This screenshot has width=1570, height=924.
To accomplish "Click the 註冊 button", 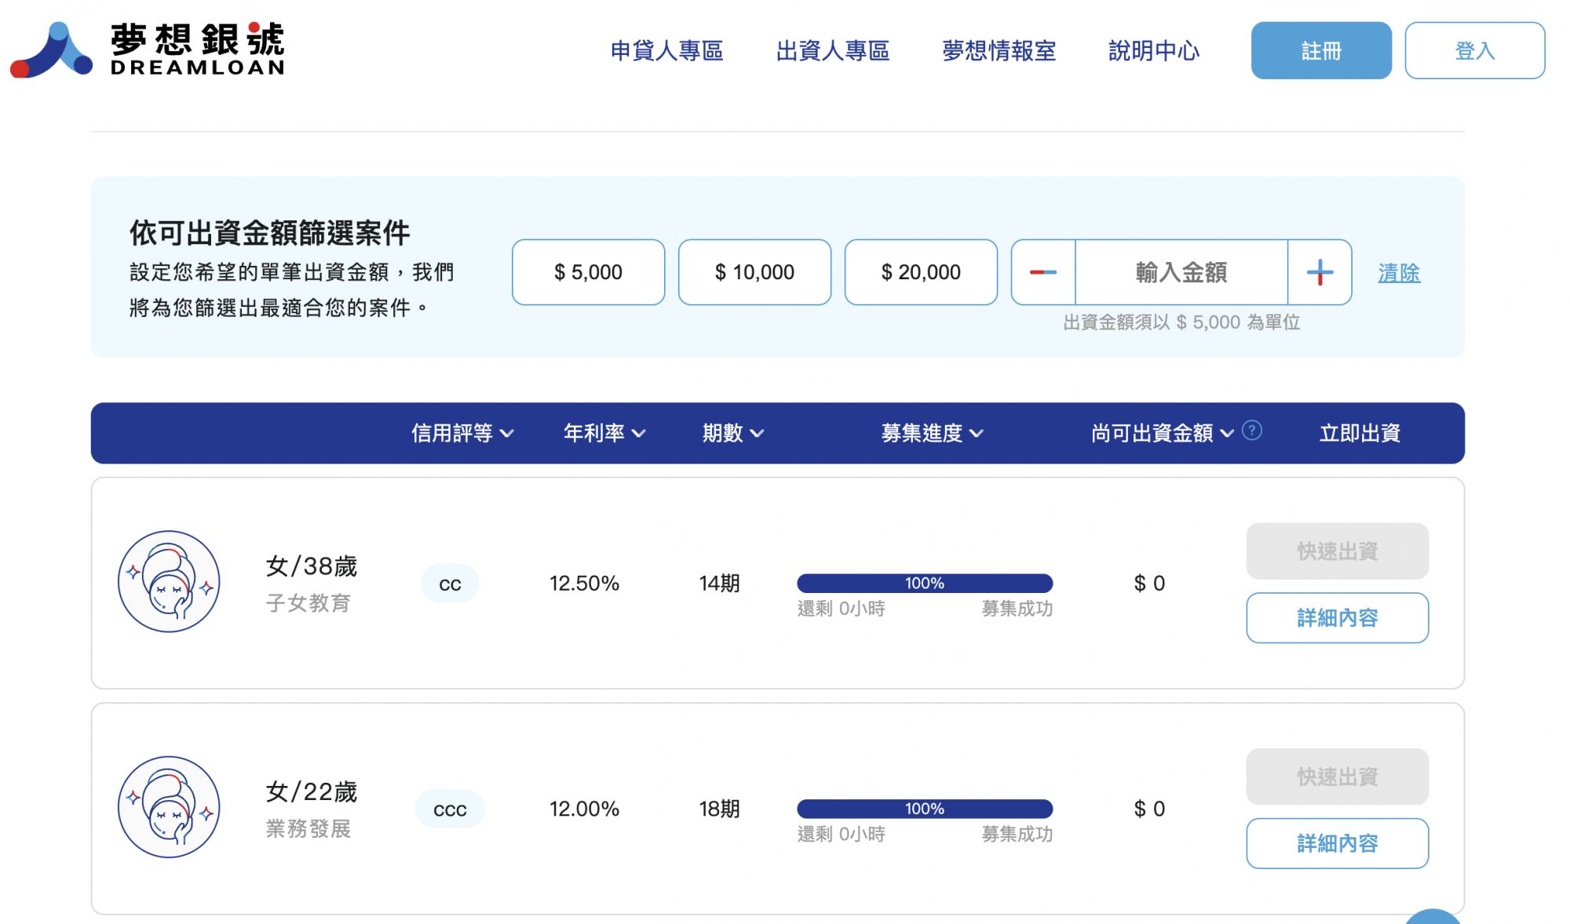I will [1321, 51].
